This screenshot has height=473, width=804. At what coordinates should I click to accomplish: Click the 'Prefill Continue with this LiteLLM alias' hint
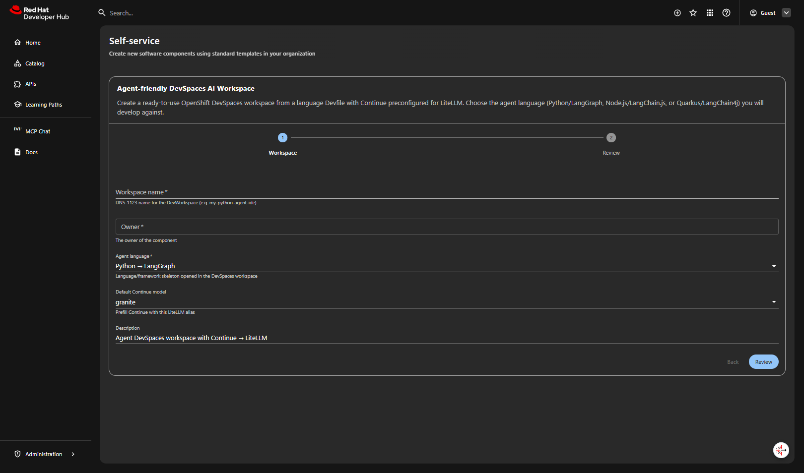[155, 312]
